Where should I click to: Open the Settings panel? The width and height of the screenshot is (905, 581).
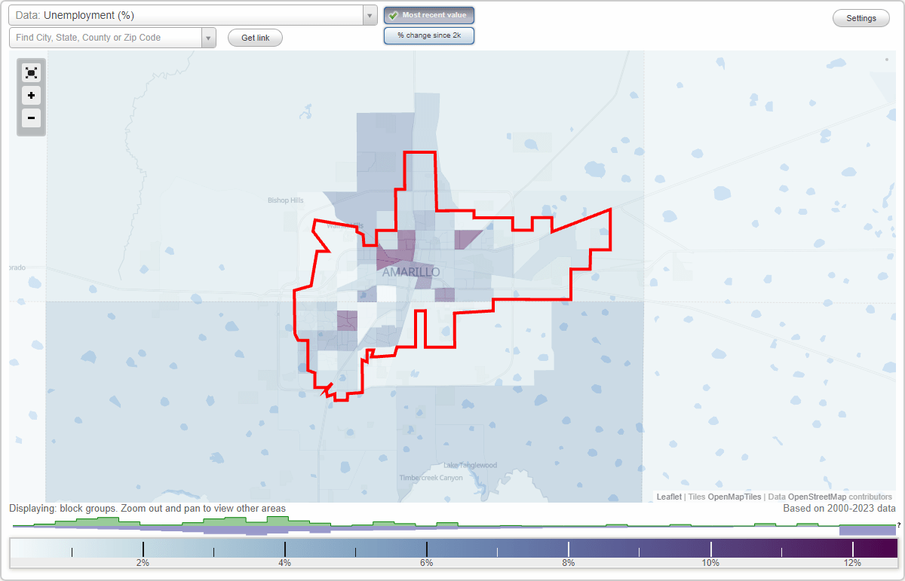coord(861,17)
